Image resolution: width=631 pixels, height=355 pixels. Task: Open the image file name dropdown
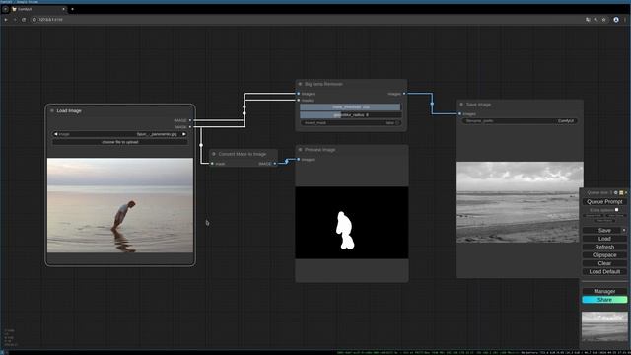[x=120, y=134]
